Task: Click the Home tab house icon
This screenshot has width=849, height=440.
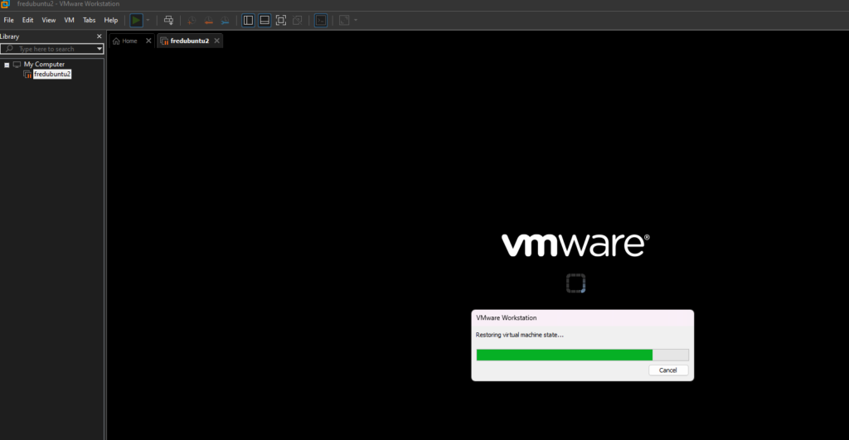Action: (x=116, y=41)
